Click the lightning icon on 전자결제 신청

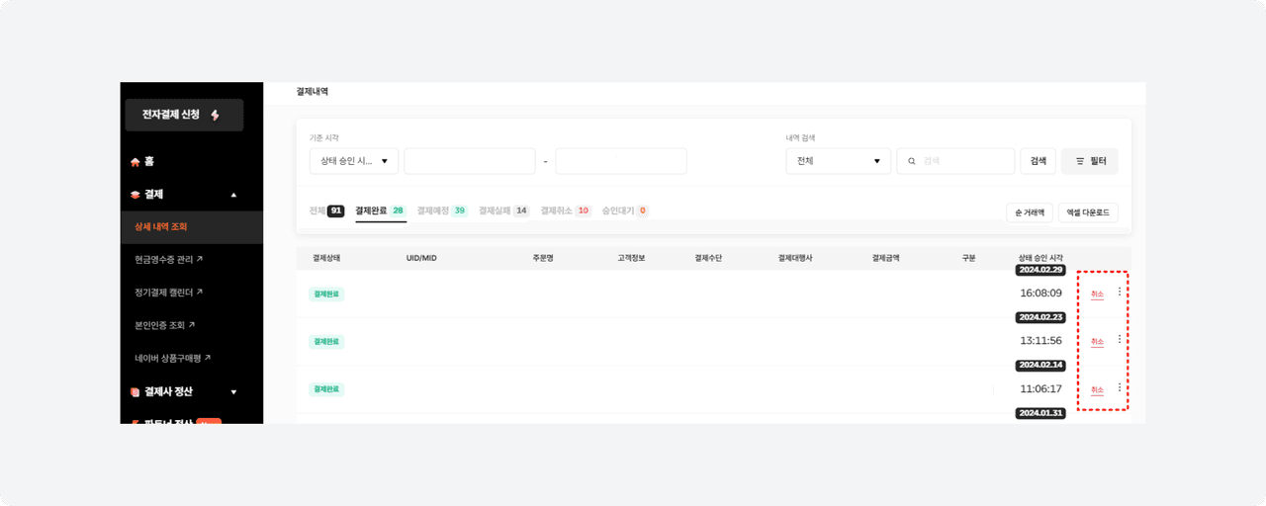point(216,116)
